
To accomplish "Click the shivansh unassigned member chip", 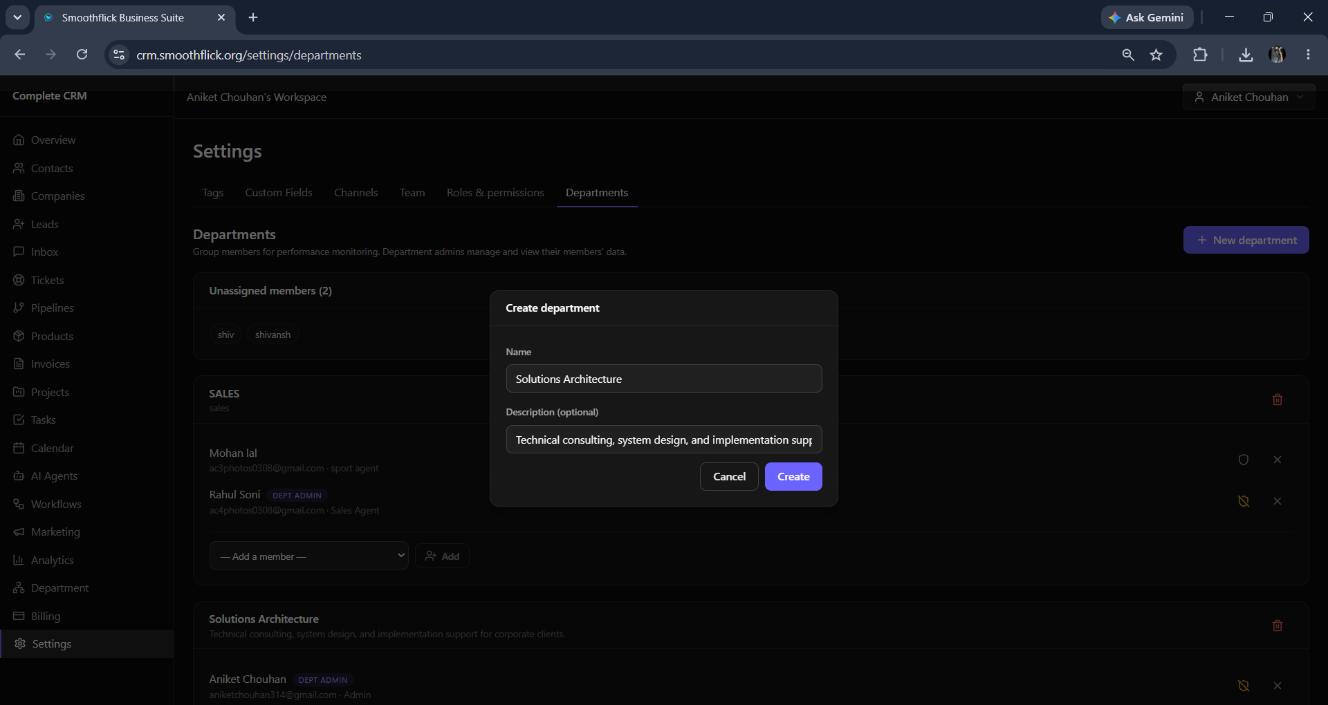I will 273,335.
